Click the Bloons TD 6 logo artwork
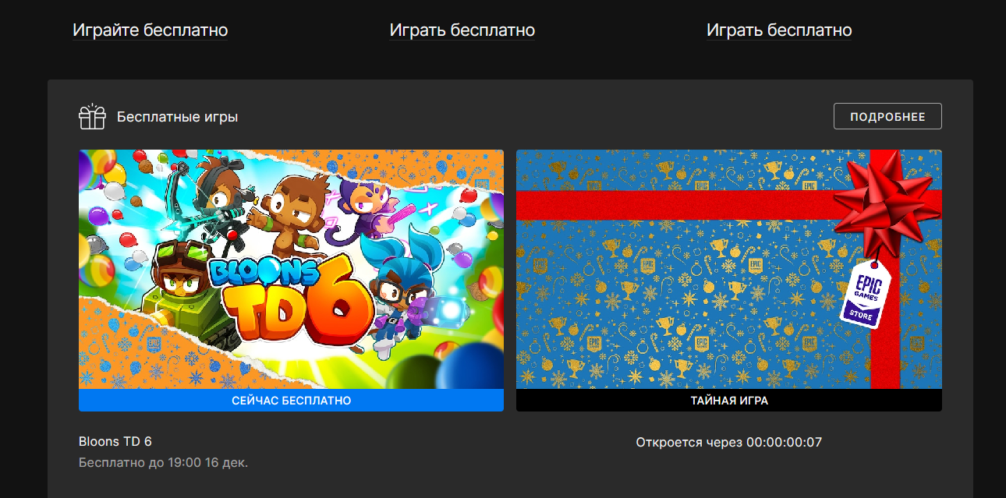This screenshot has height=498, width=1006. point(289,297)
